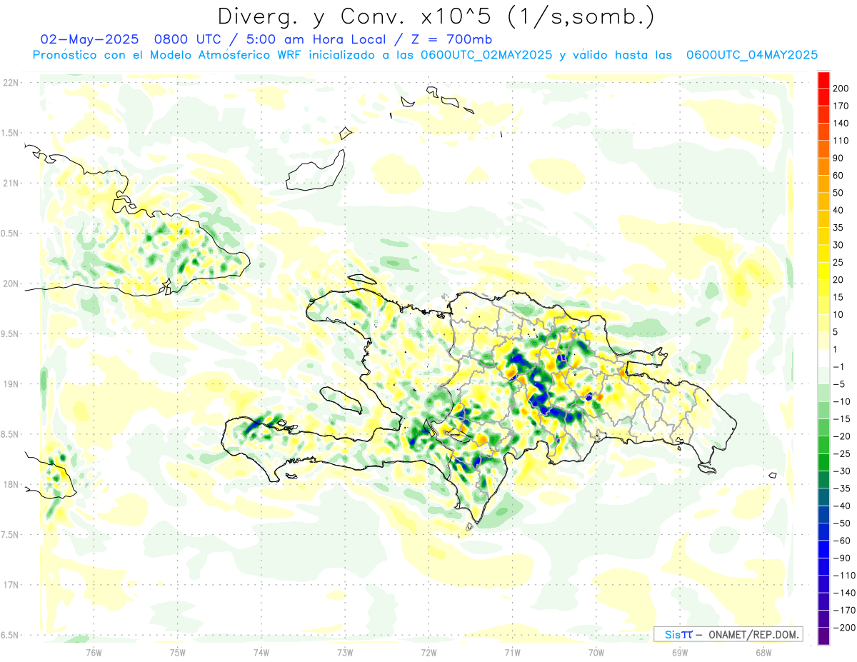Click the colorbar value "140" in the red range
The width and height of the screenshot is (857, 662).
[x=842, y=123]
